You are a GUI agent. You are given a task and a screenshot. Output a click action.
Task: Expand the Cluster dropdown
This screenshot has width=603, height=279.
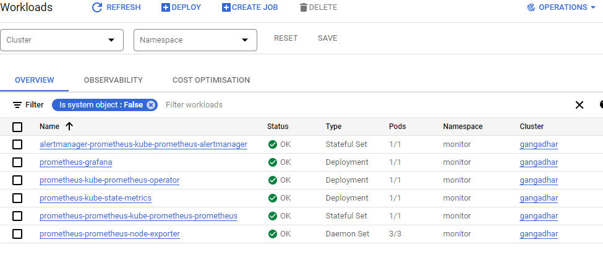[62, 40]
